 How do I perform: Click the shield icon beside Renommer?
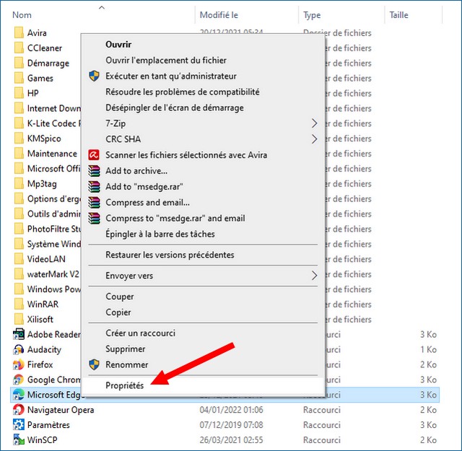click(94, 364)
